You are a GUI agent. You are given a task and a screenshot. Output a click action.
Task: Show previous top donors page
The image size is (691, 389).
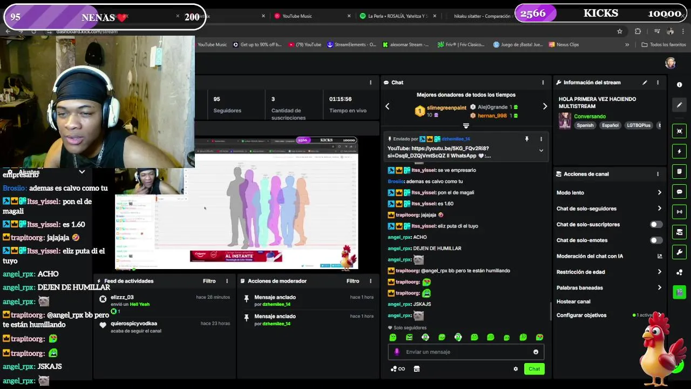(387, 106)
